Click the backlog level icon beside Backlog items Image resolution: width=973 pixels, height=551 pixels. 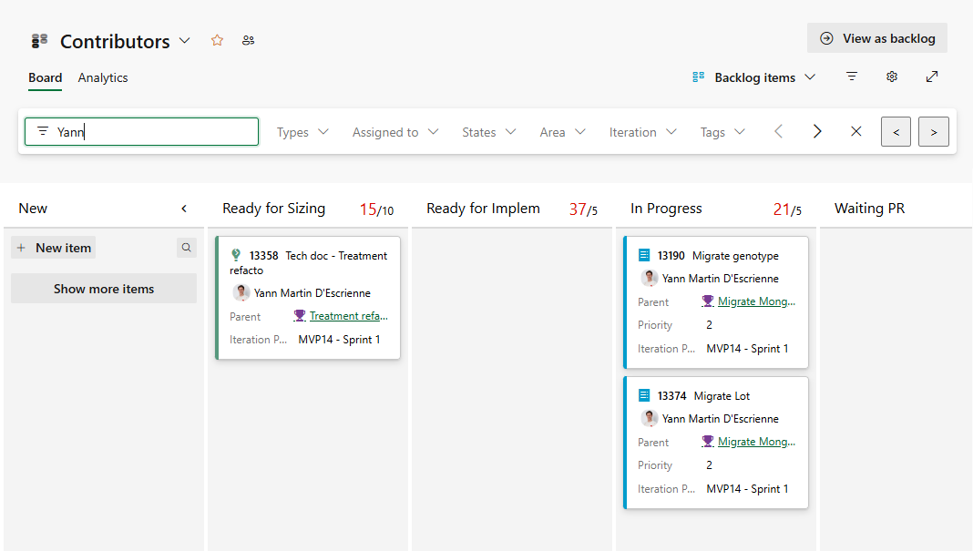[698, 77]
